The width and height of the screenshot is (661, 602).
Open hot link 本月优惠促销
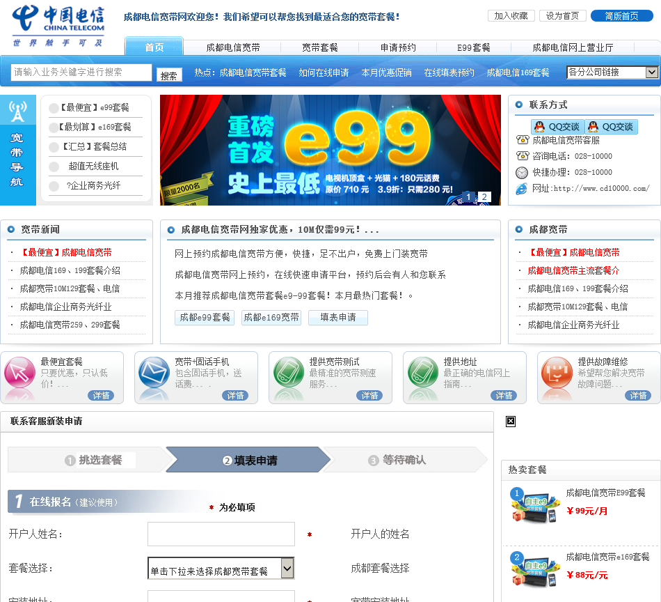(x=386, y=72)
